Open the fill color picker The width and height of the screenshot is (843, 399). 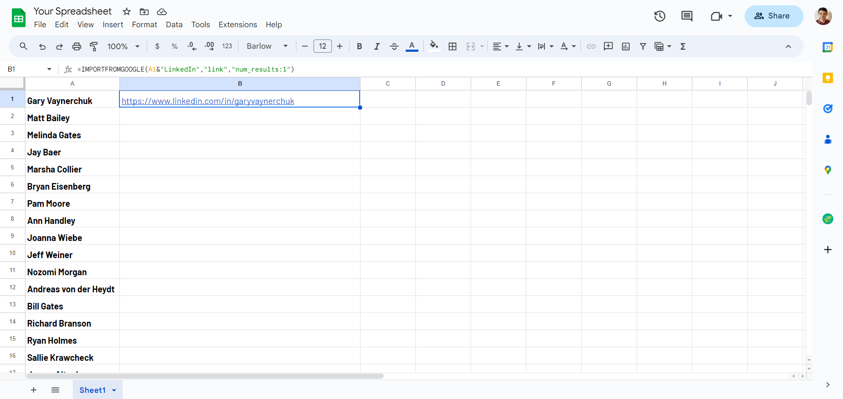tap(434, 46)
